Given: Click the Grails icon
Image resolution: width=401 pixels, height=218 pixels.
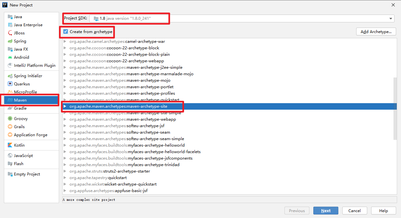Looking at the screenshot, I should tap(10, 127).
